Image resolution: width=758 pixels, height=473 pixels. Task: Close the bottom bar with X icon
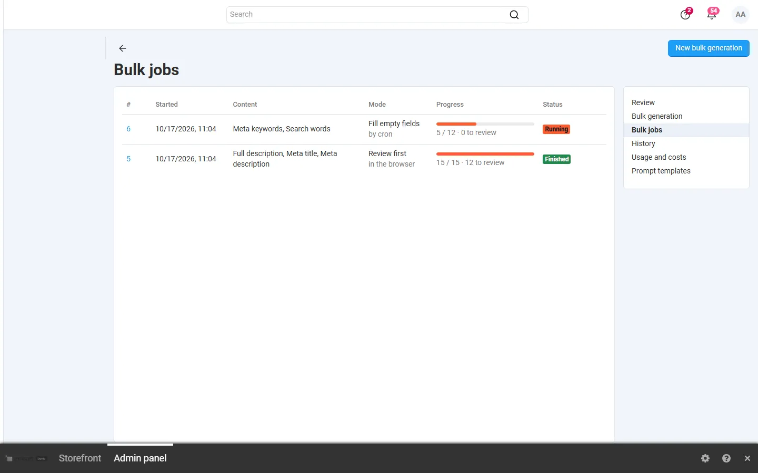tap(747, 458)
